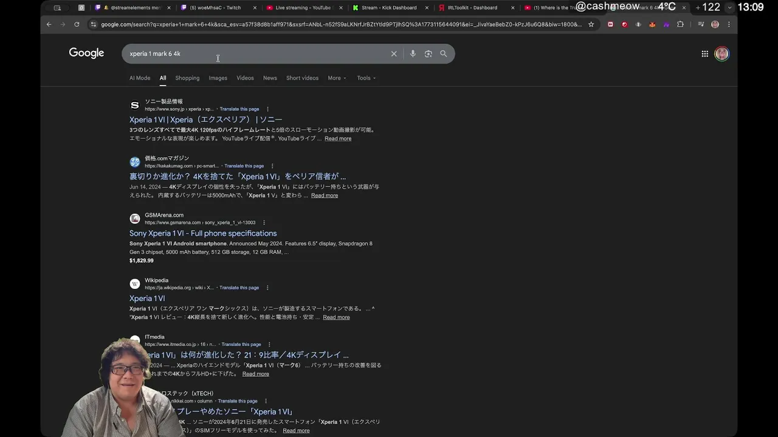Open three-dot options for Sony result
The width and height of the screenshot is (778, 437).
coord(267,109)
